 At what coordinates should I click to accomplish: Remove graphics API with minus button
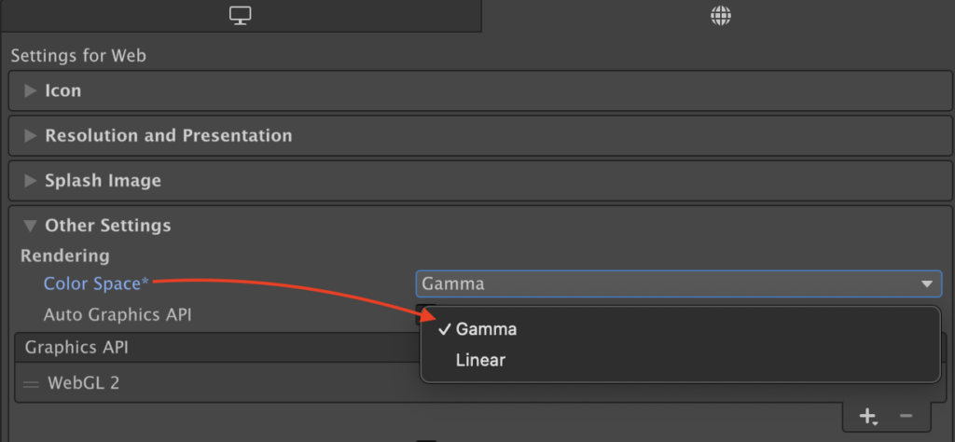click(x=907, y=417)
